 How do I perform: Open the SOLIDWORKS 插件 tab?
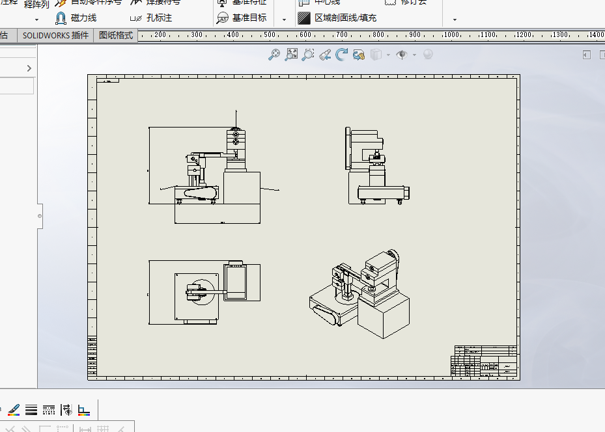(x=55, y=35)
